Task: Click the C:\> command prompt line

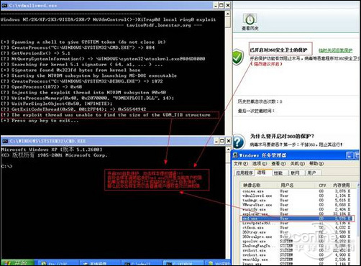Action: pyautogui.click(x=6, y=166)
